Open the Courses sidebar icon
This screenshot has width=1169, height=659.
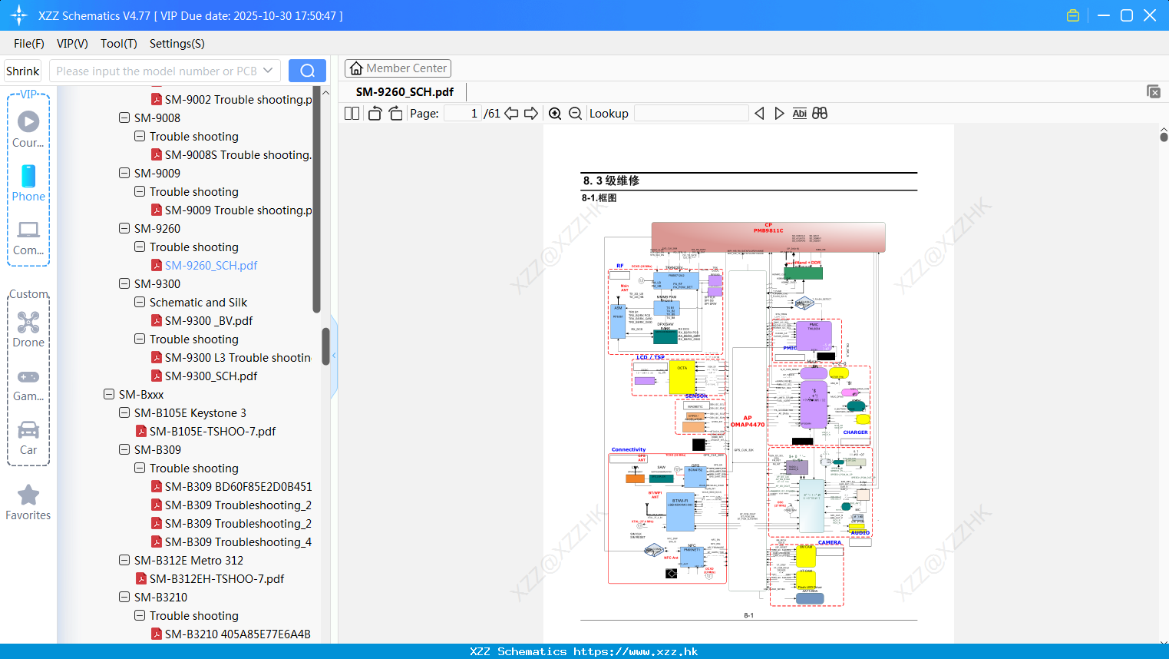point(28,121)
